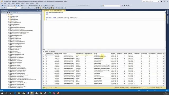This screenshot has height=95, width=169.
Task: Close the SQLQuery1.sql tab
Action: click(65, 11)
